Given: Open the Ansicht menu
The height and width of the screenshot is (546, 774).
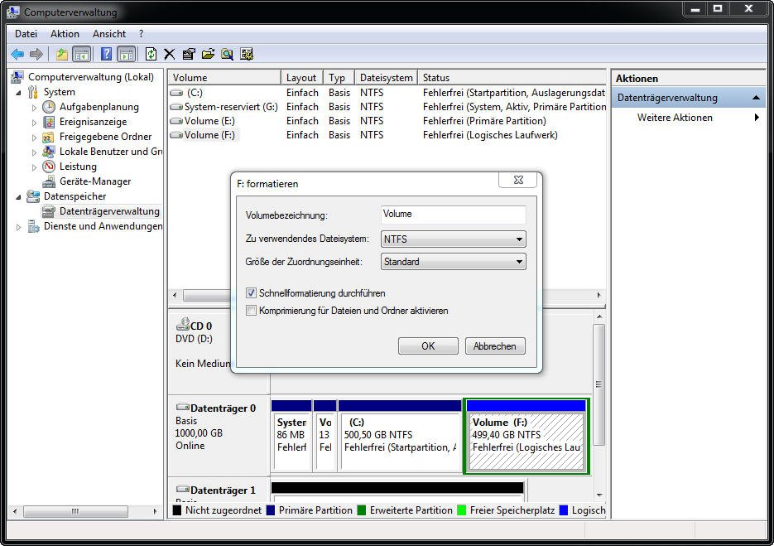Looking at the screenshot, I should (109, 34).
